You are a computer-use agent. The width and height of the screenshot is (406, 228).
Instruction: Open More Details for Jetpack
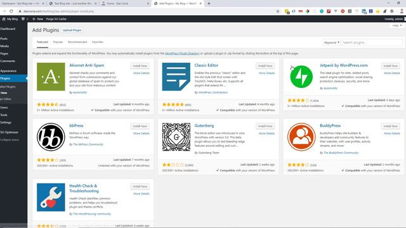click(392, 73)
